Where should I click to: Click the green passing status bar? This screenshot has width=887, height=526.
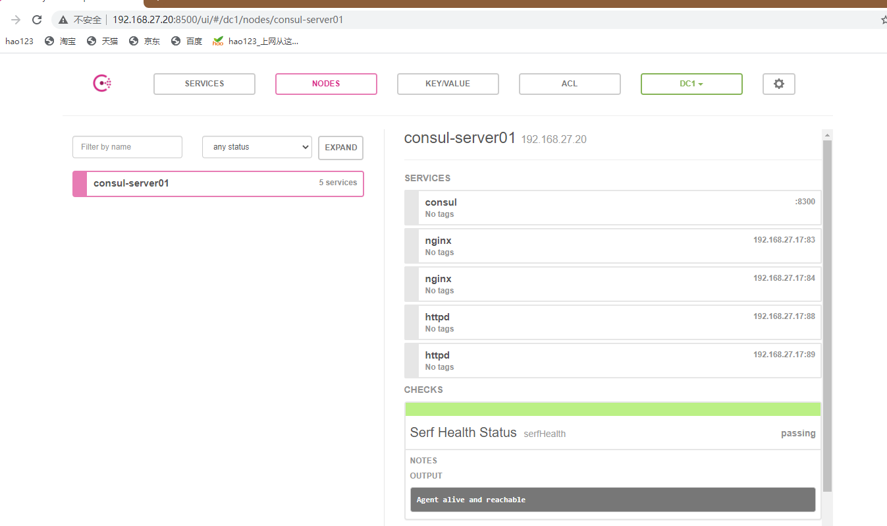point(613,409)
